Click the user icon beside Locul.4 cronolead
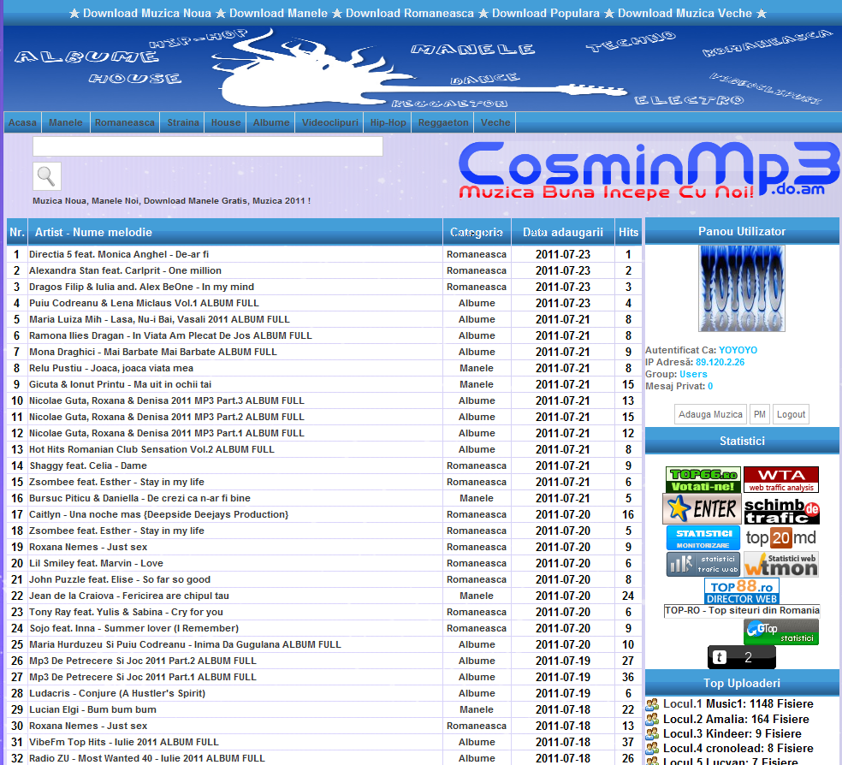Screen dimensions: 842x765 click(652, 749)
